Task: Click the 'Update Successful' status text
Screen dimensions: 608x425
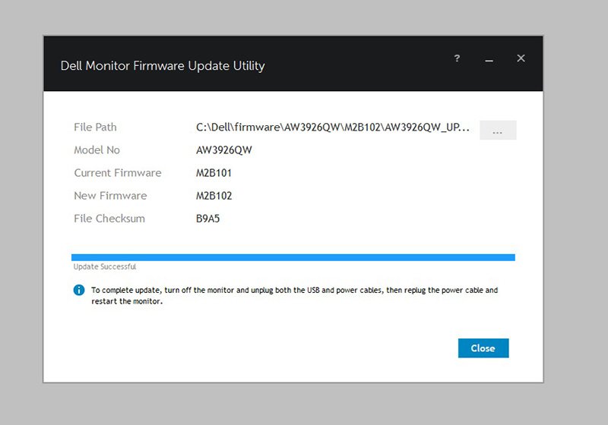Action: [x=105, y=266]
